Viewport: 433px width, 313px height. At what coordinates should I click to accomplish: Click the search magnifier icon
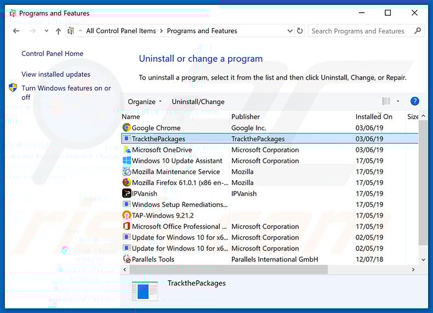coord(418,31)
